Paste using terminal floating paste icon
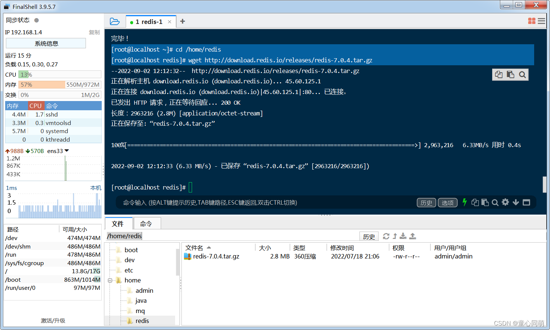The width and height of the screenshot is (550, 330). click(x=511, y=74)
